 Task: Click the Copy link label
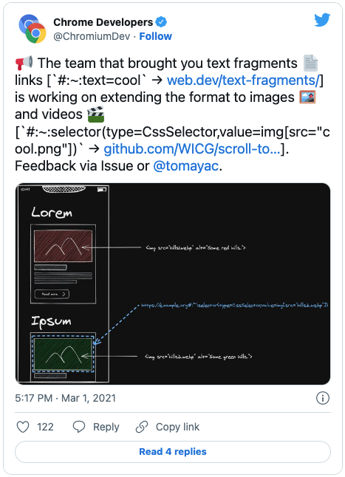(x=178, y=427)
